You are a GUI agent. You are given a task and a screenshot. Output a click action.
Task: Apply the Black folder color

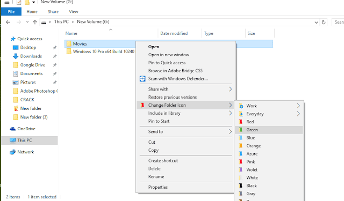[x=269, y=185]
